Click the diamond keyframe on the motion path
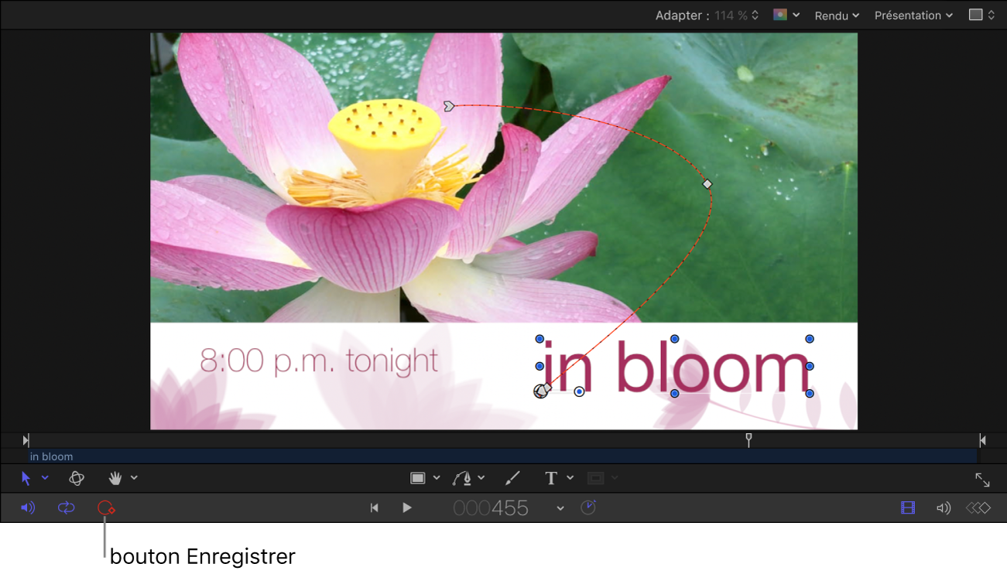Viewport: 1007px width, 574px height. (x=707, y=184)
